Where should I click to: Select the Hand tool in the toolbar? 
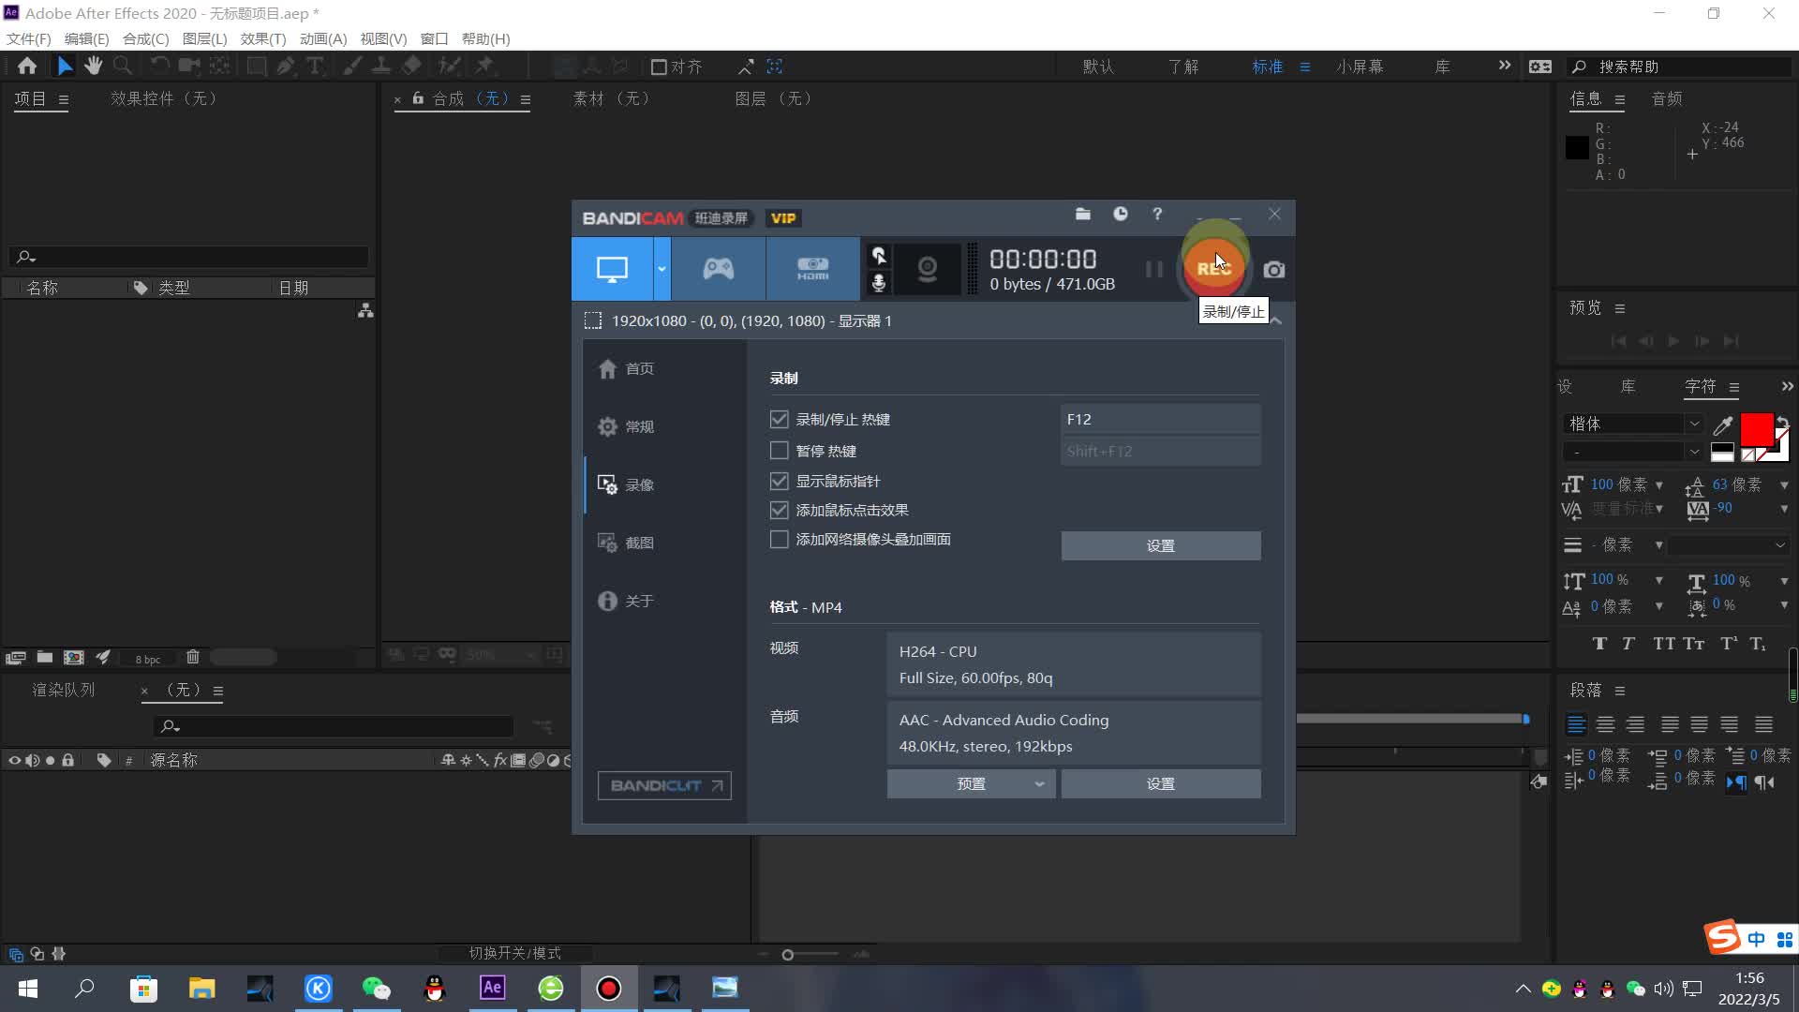(93, 66)
